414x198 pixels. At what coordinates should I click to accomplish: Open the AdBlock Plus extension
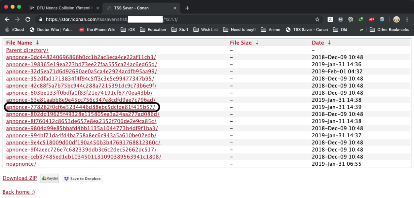372,19
